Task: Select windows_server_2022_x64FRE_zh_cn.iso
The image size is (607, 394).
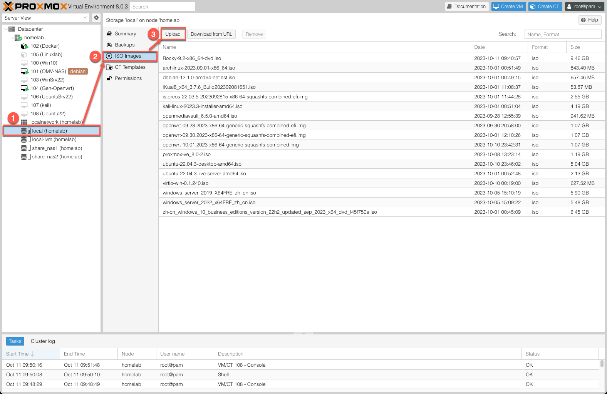Action: pos(381,203)
